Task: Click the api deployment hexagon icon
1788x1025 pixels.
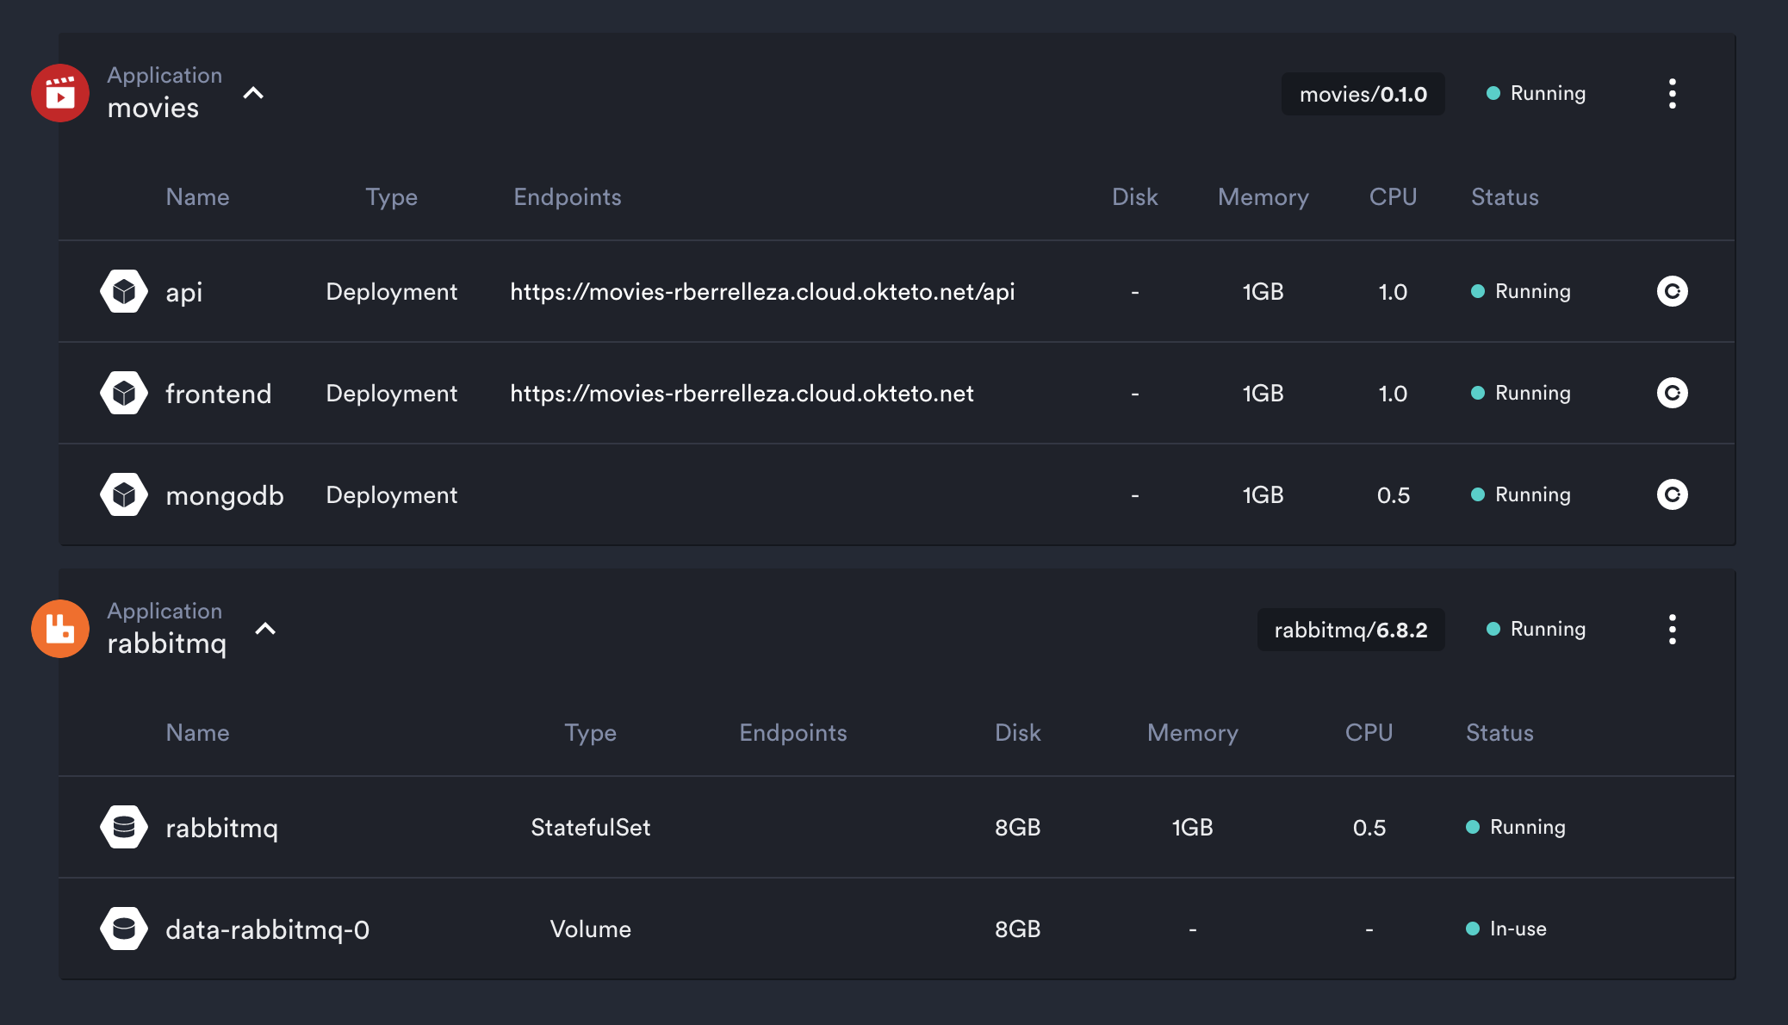Action: (124, 291)
